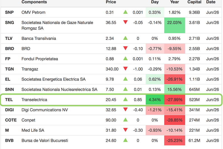Screen dimensions: 223x149
Task: Click the Capital column header
Action: (x=194, y=2)
